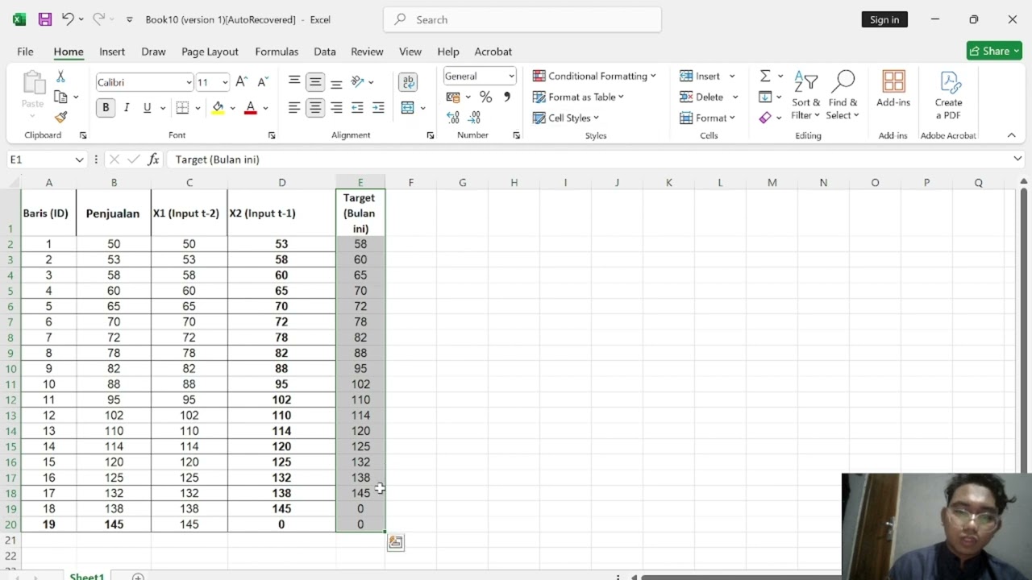Click the Clear eraser icon
1032x580 pixels.
pyautogui.click(x=765, y=118)
